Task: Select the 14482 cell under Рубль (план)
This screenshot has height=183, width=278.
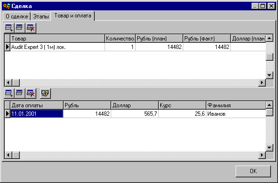Action: click(x=159, y=47)
